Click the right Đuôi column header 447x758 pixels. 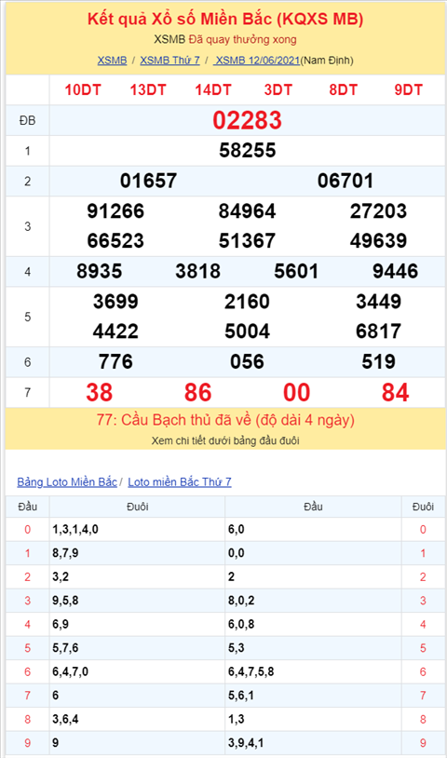pyautogui.click(x=423, y=507)
